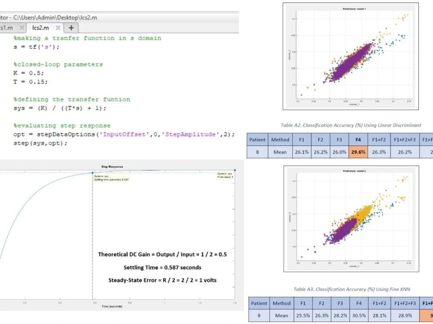This screenshot has width=433, height=324.
Task: Close the lcs1.m tab with its X icon
Action: (x=21, y=27)
